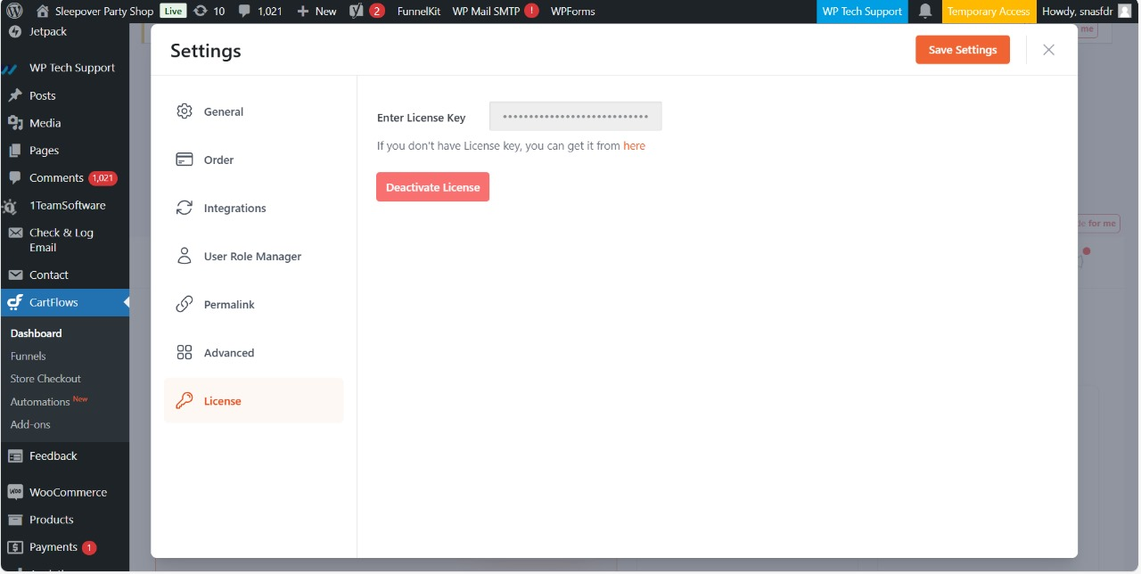Click into the Enter License Key field
Image resolution: width=1141 pixels, height=574 pixels.
click(x=575, y=117)
